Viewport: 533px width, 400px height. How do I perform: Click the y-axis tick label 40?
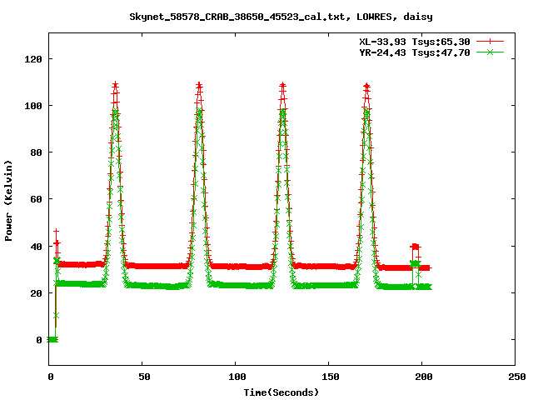pyautogui.click(x=36, y=247)
